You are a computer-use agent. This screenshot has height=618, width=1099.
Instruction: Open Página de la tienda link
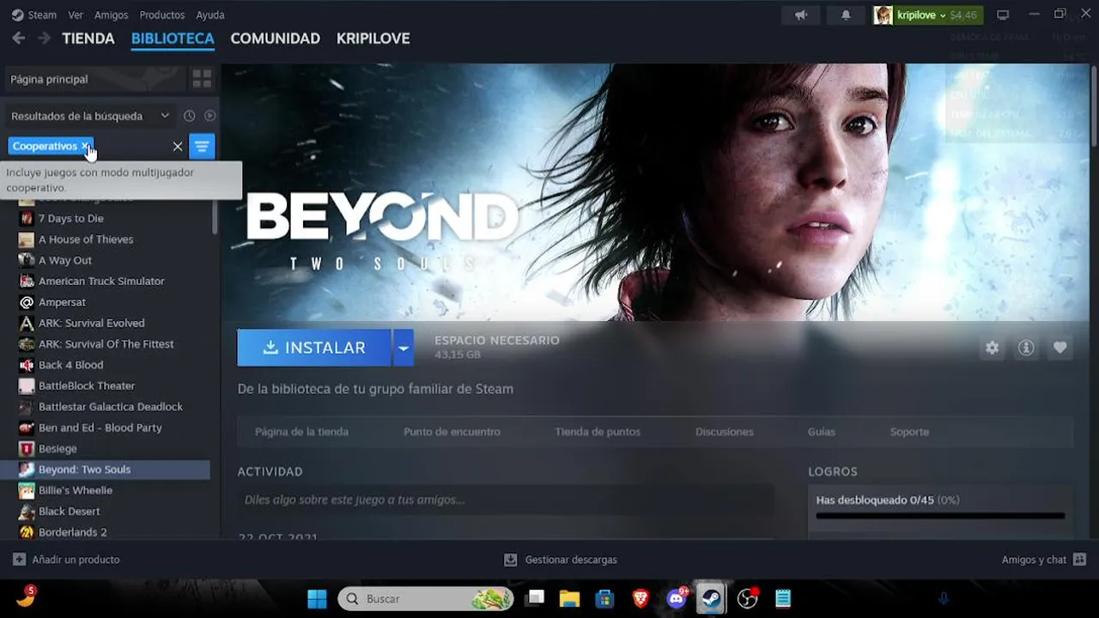tap(301, 432)
